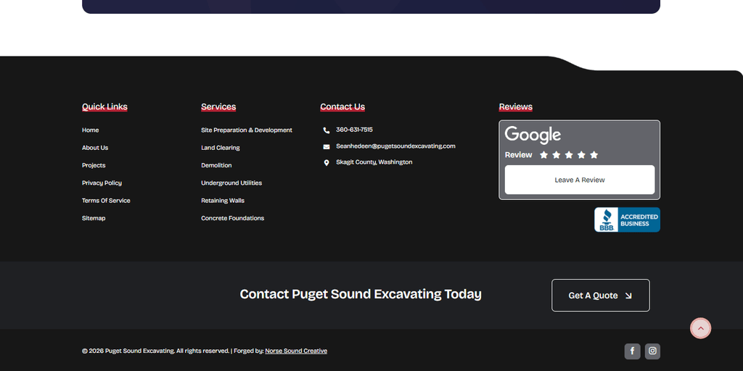Open the About Us page link
Screen dimensions: 743x371
click(x=95, y=148)
